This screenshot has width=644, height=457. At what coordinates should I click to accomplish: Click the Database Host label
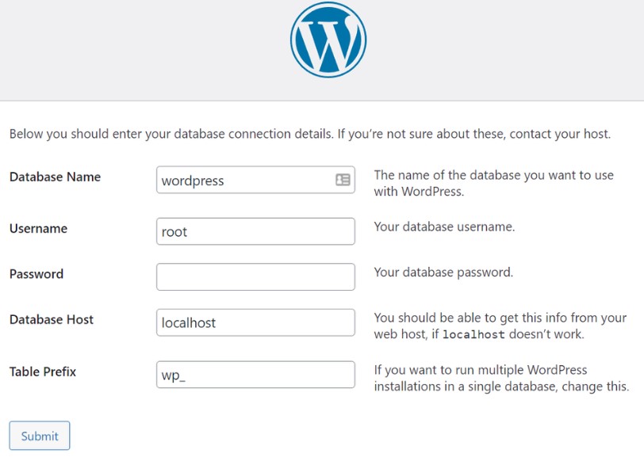[51, 320]
